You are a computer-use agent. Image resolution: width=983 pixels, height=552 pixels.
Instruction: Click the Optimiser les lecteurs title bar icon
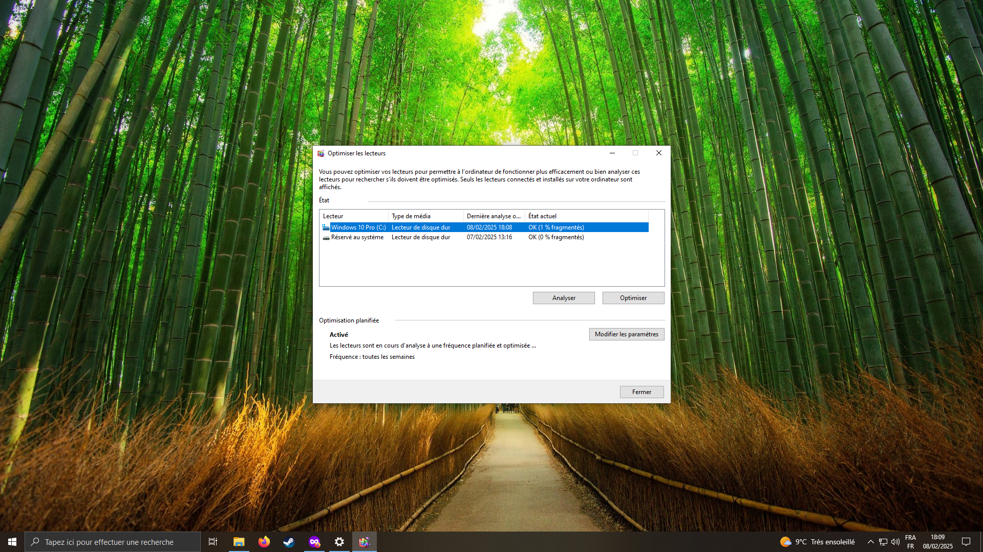click(x=321, y=153)
